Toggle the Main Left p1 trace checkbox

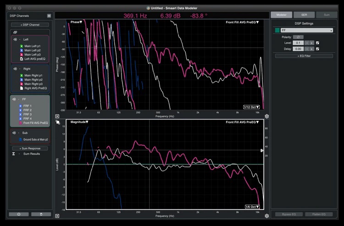(21, 46)
